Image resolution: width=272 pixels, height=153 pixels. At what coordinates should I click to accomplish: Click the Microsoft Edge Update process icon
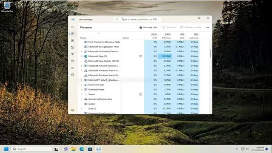tap(86, 61)
